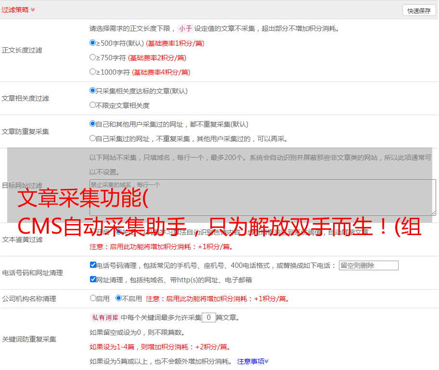Click the 快速保存 button
Image resolution: width=439 pixels, height=370 pixels.
point(419,11)
